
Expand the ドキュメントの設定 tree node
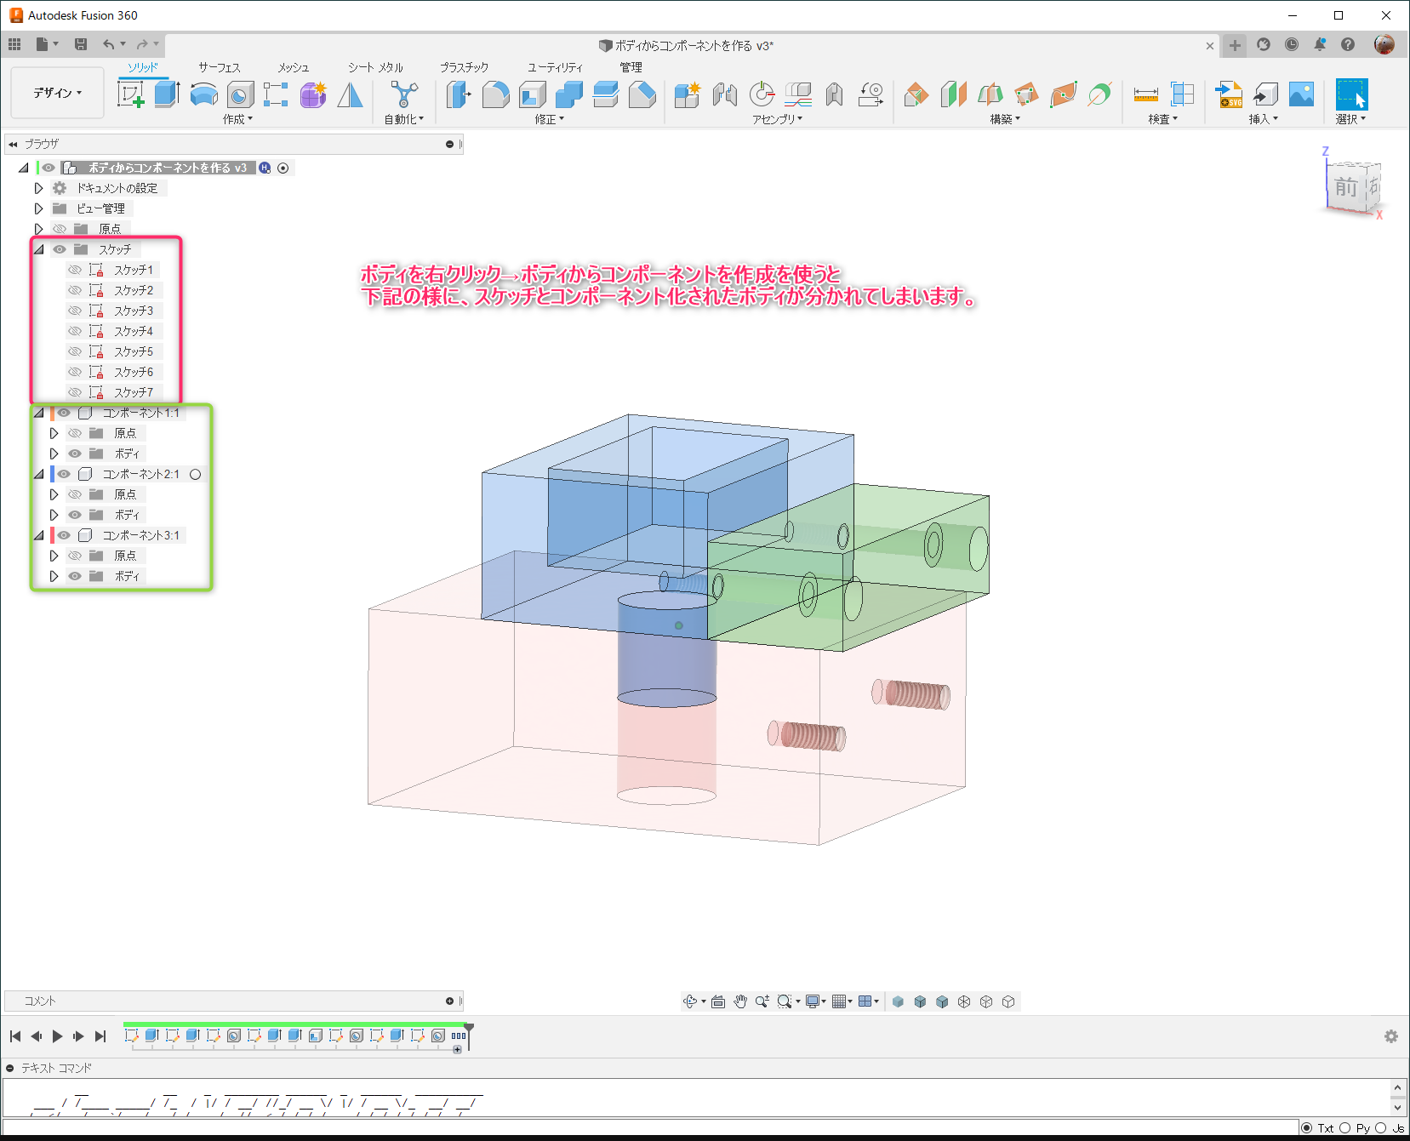pos(38,187)
